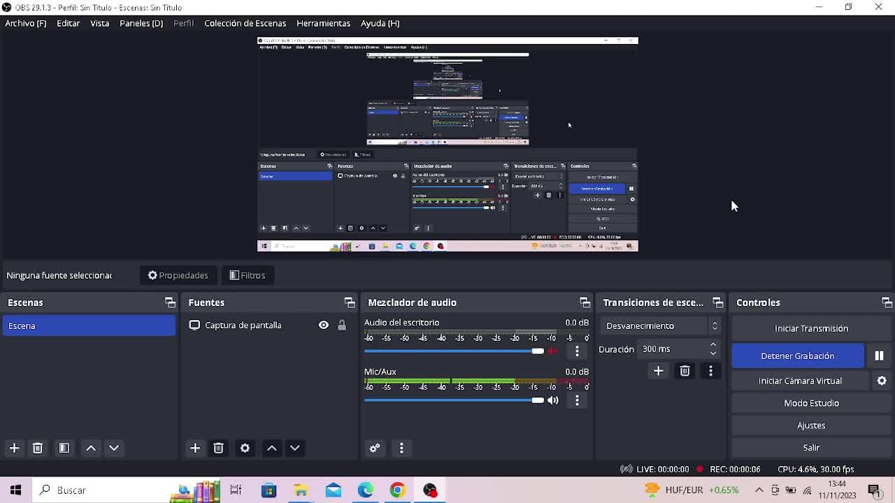Open Audio del escritorio options menu
The height and width of the screenshot is (503, 895).
[577, 351]
